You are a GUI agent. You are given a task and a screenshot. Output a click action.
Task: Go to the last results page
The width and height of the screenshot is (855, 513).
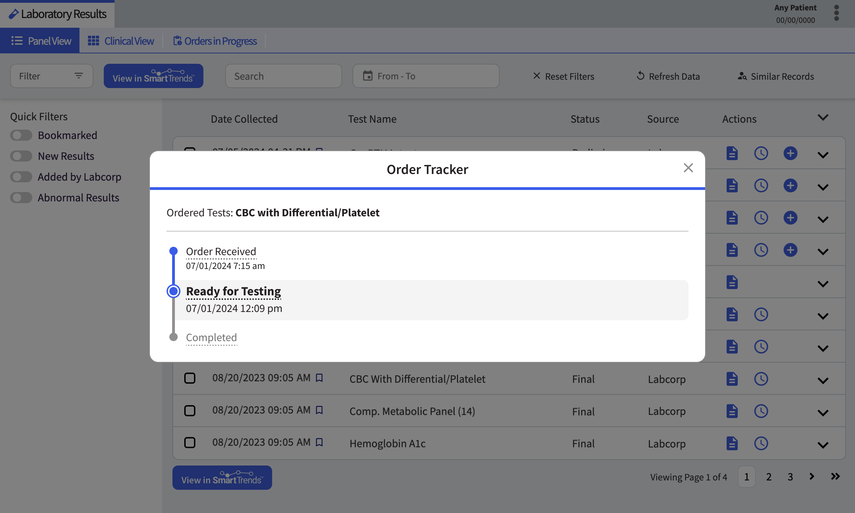coord(835,476)
